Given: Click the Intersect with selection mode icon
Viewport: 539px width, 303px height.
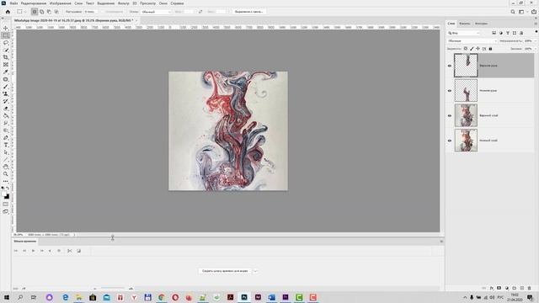Looking at the screenshot, I should pos(56,12).
